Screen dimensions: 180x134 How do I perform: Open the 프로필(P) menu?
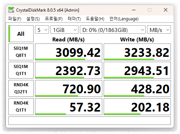coord(54,19)
